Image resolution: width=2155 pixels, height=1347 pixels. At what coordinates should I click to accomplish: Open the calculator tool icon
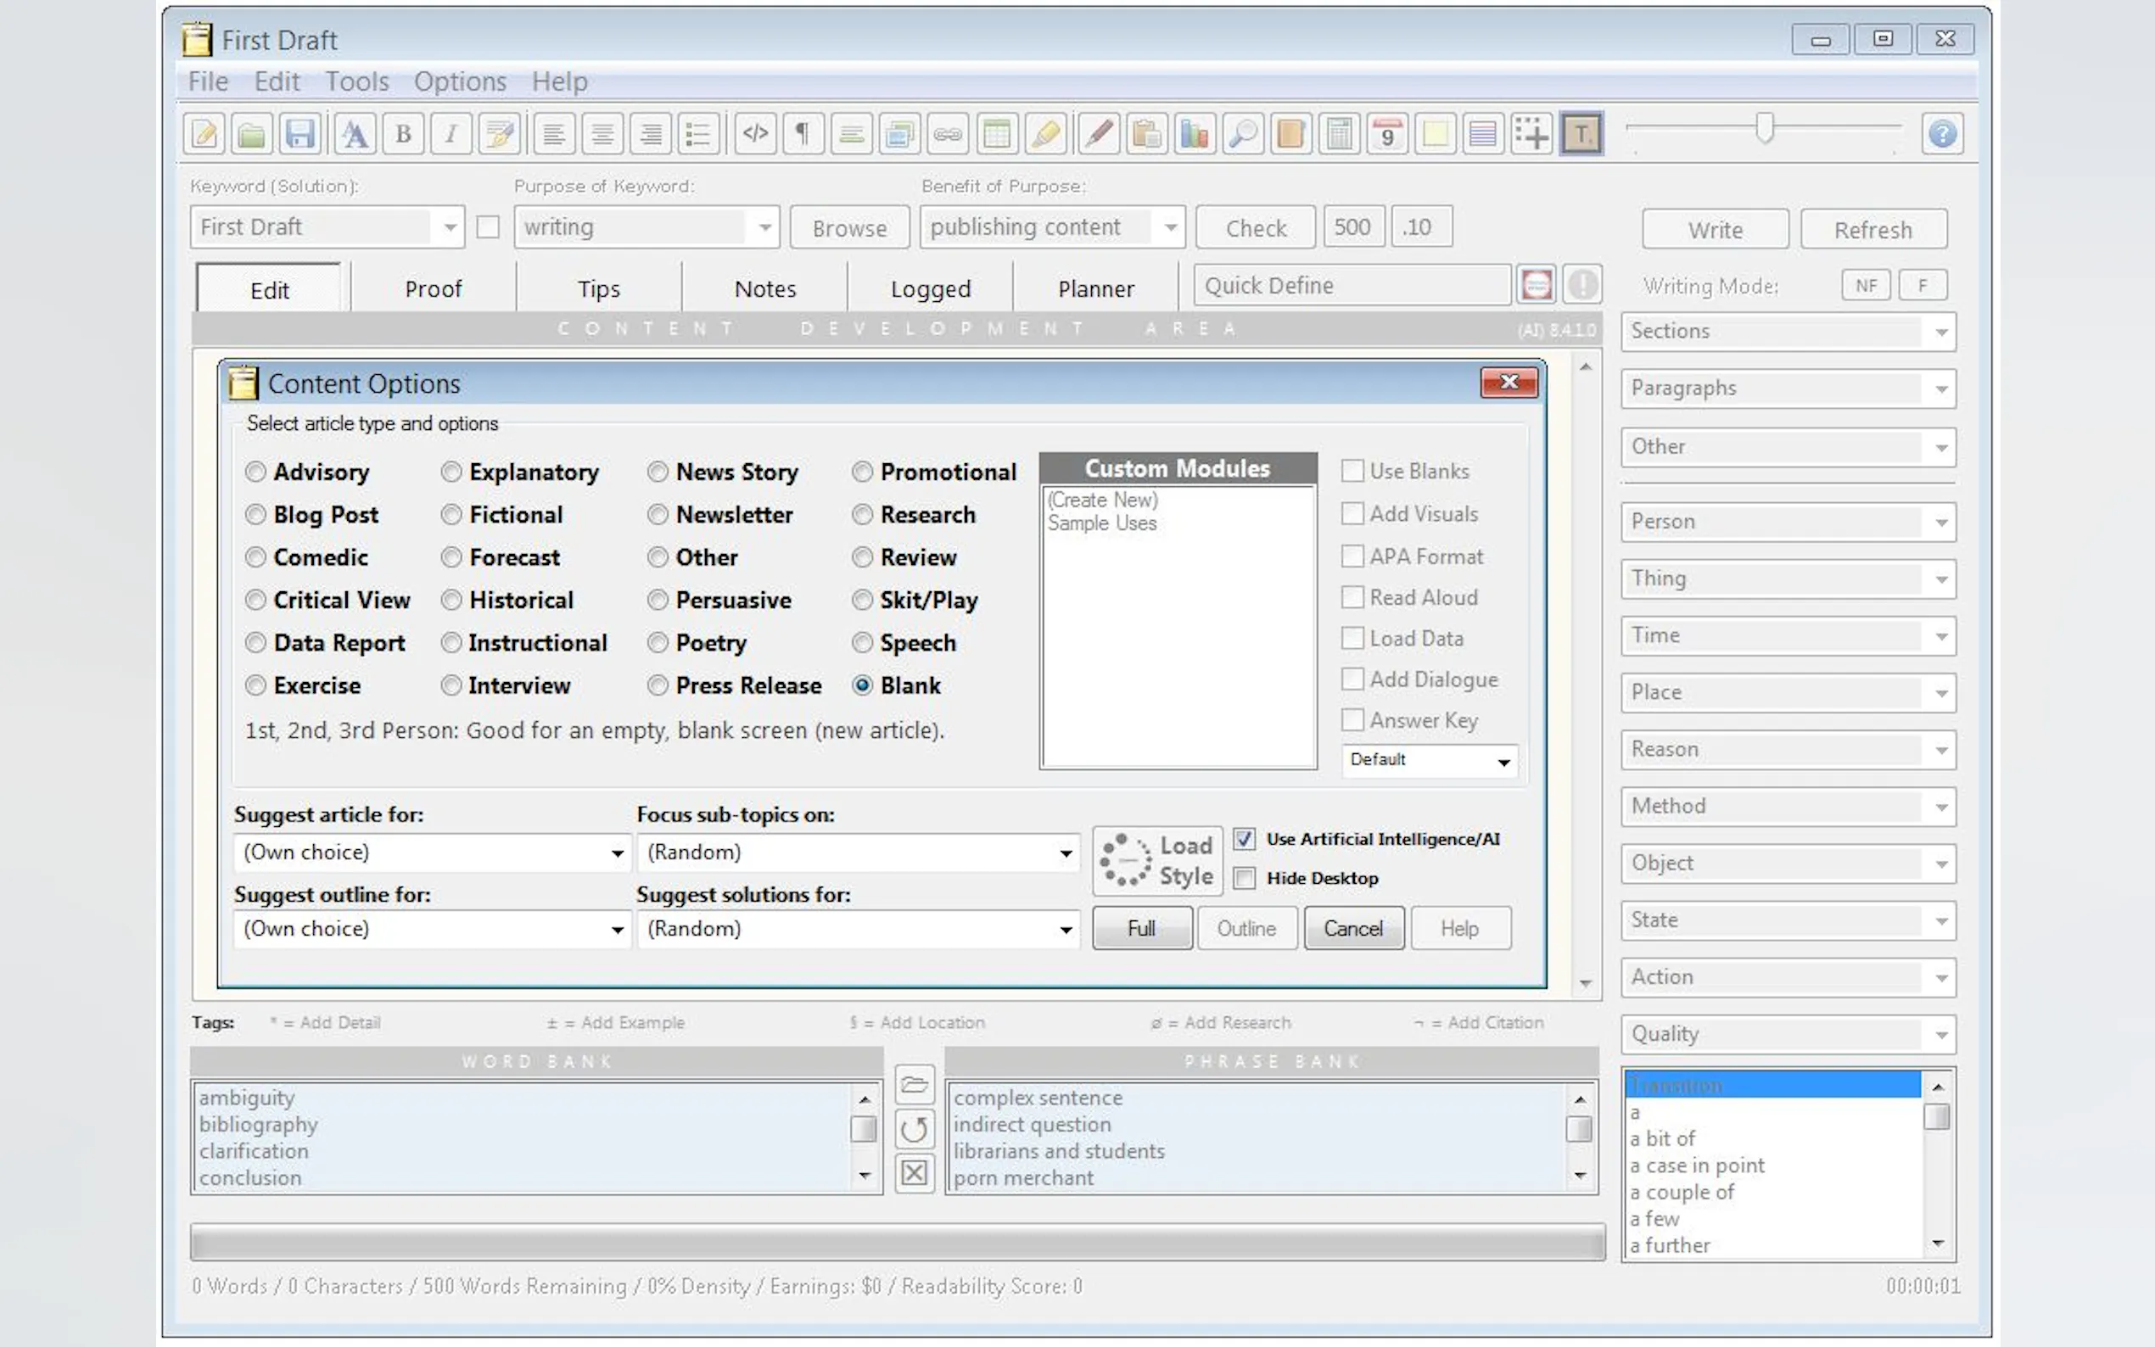[1339, 135]
